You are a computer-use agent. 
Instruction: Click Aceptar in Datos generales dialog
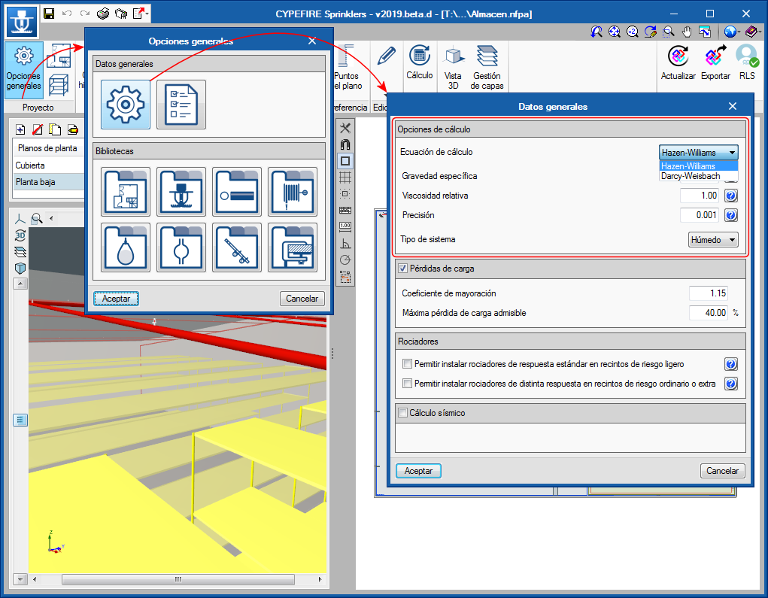(x=418, y=471)
